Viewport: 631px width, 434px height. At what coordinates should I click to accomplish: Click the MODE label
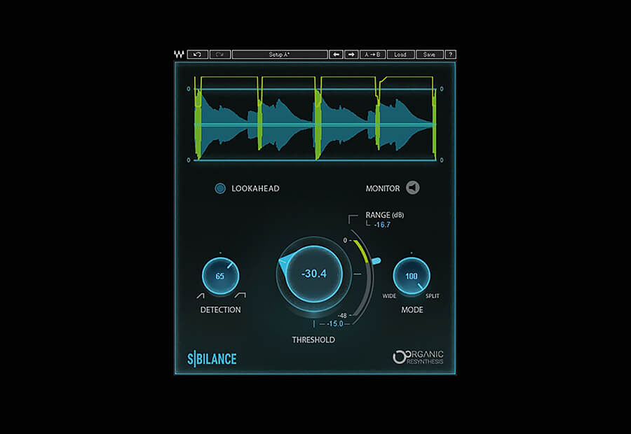[x=412, y=310]
